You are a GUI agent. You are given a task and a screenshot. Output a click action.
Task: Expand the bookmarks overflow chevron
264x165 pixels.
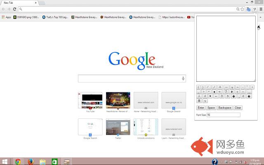click(x=261, y=17)
